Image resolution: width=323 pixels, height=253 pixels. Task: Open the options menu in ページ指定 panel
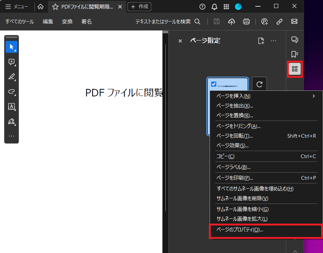point(274,41)
